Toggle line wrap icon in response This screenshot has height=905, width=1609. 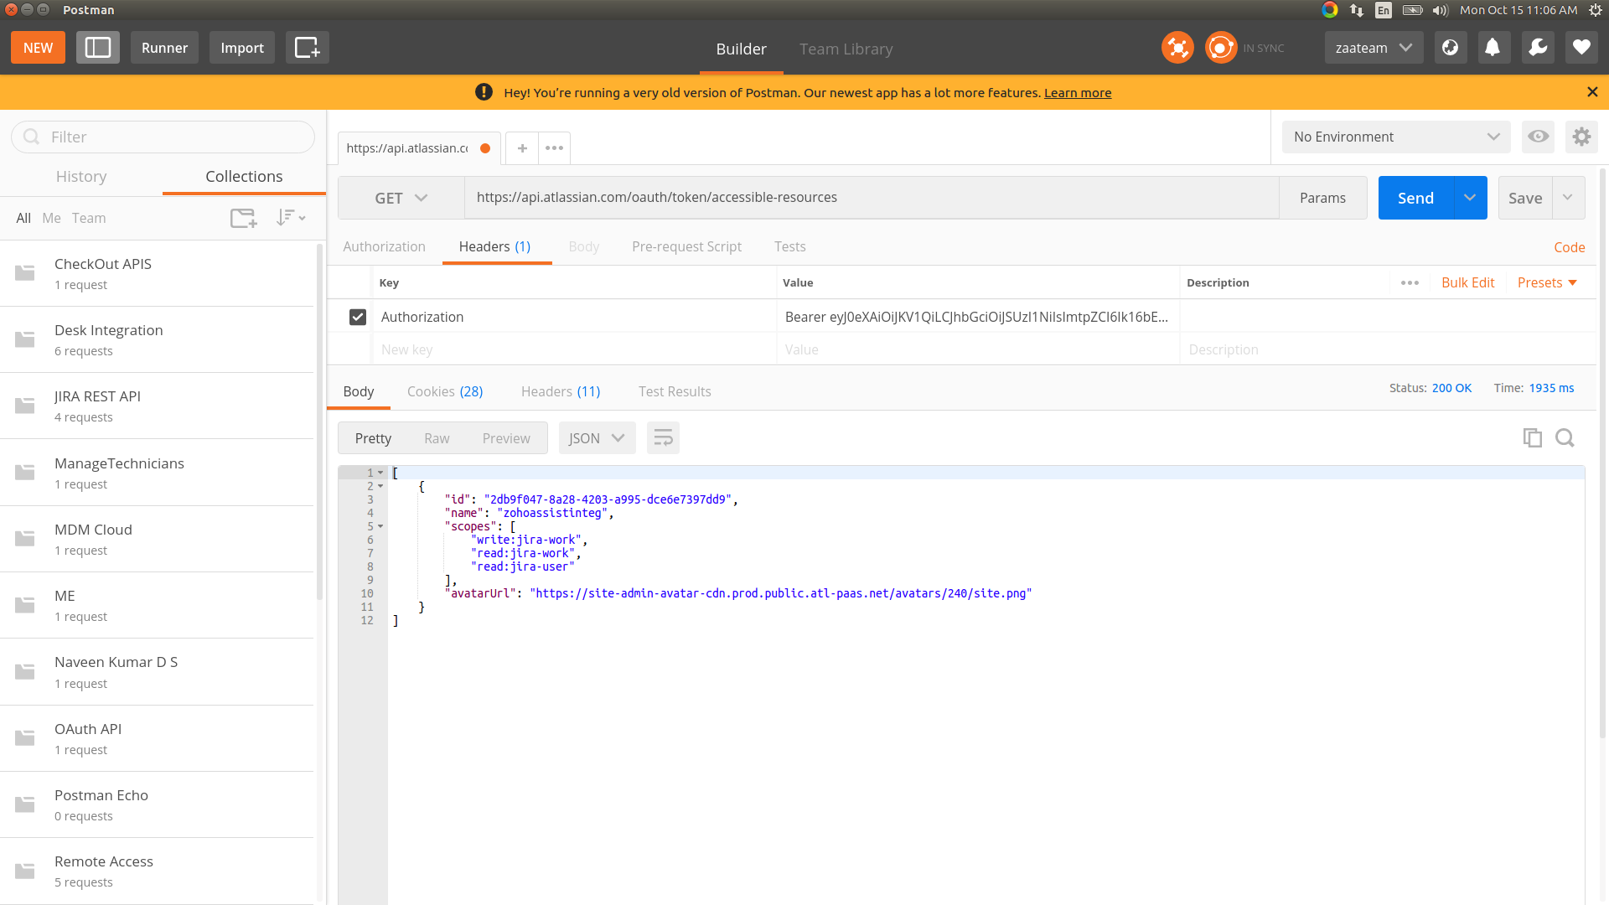663,438
